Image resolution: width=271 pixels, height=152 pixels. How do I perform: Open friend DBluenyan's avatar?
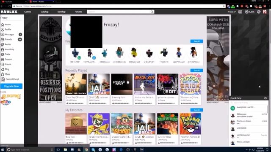(x=149, y=53)
